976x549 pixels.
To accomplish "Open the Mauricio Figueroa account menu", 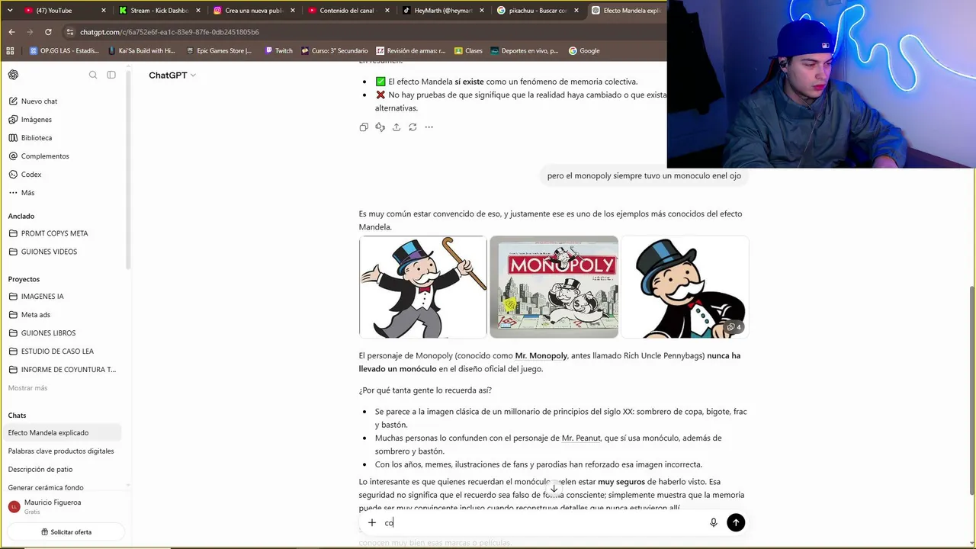I will point(64,506).
